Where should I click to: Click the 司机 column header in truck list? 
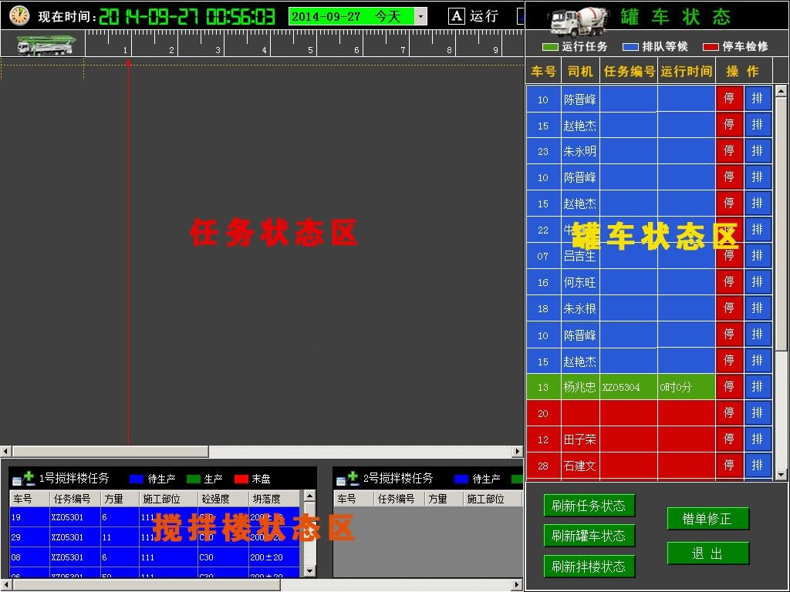click(580, 72)
